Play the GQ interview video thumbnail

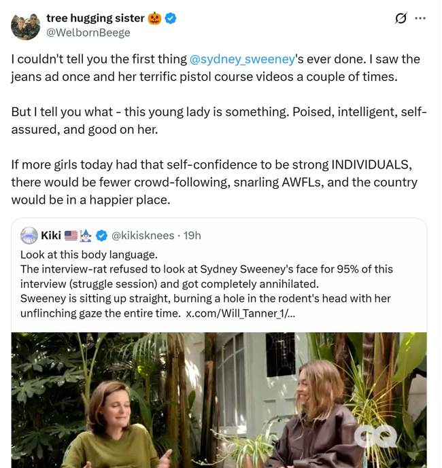219,399
